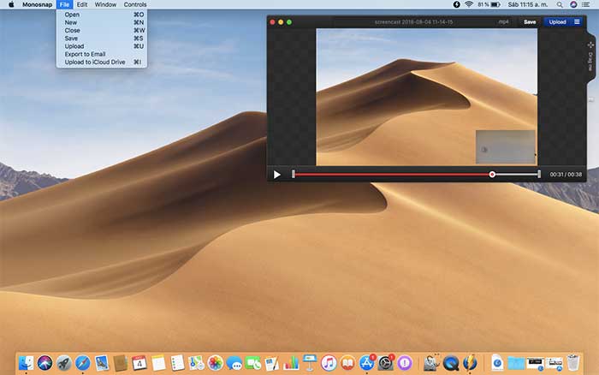Open the hamburger menu next to Upload

(577, 22)
